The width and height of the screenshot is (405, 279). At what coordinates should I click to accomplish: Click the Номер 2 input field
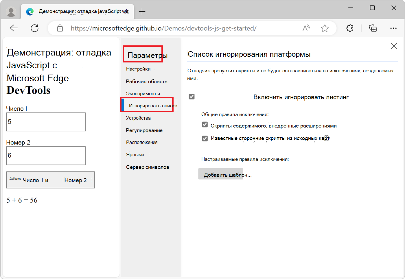pyautogui.click(x=46, y=156)
